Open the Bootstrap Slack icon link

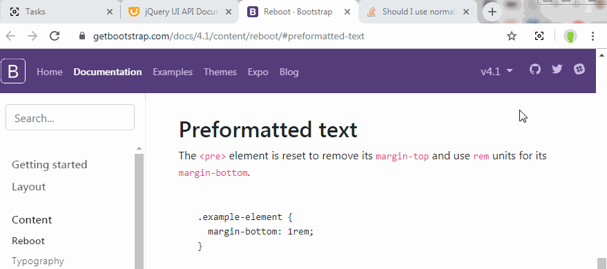[579, 69]
